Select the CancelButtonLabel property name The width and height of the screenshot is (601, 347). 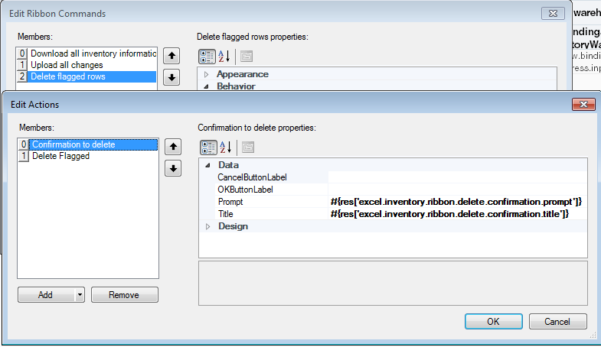pos(252,177)
